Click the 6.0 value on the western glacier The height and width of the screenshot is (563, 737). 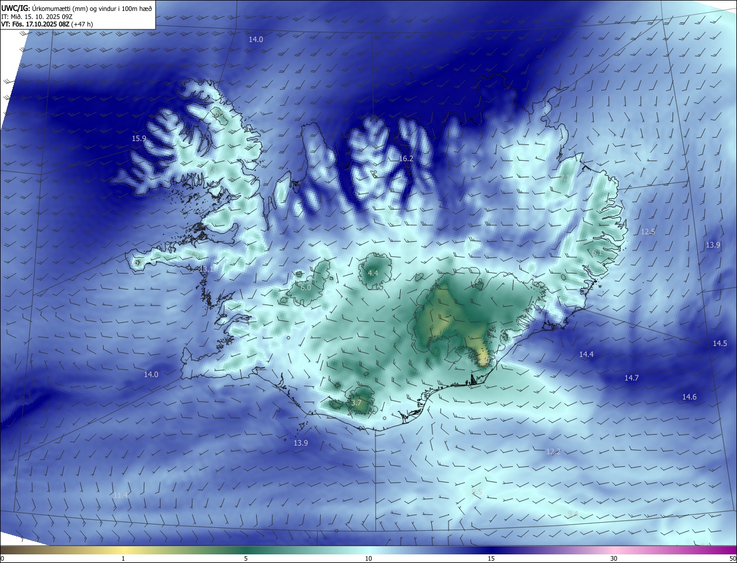tap(306, 287)
